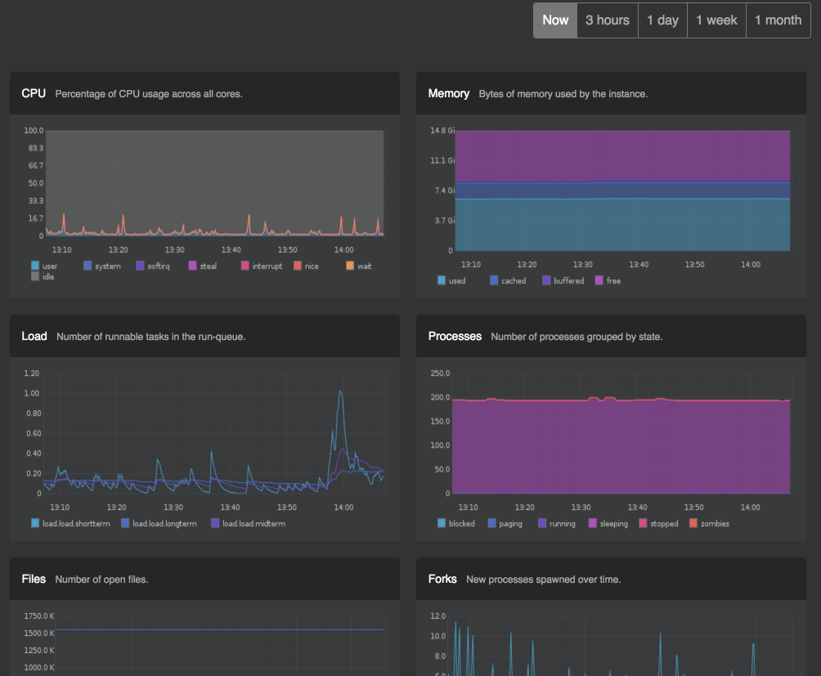Toggle the free series in Memory legend
Viewport: 821px width, 676px height.
pos(608,280)
